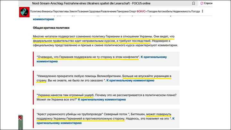Open the three-dot more menu
Viewport: 231px width, 130px height.
pos(202,11)
